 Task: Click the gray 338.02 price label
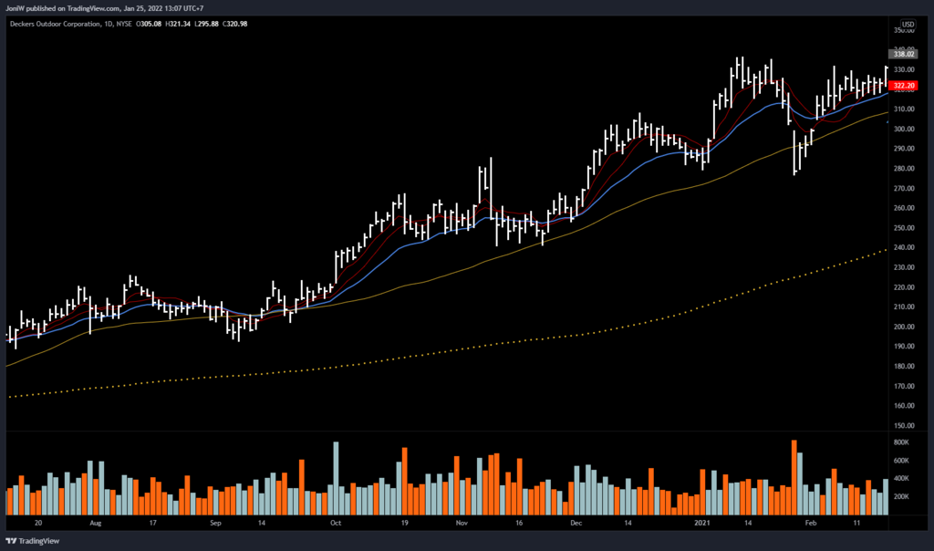[x=905, y=55]
